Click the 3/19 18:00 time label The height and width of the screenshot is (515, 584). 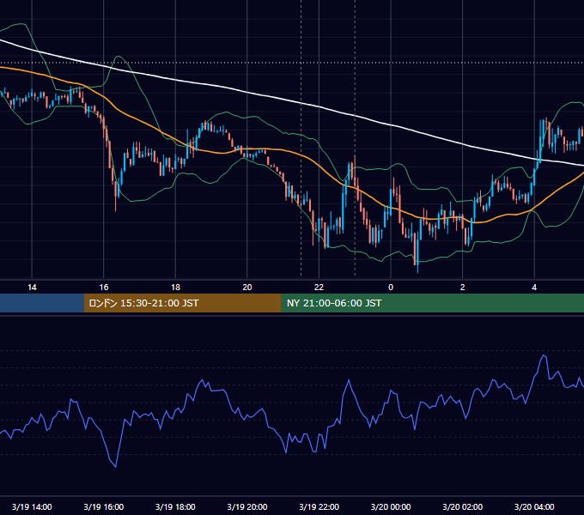(175, 506)
